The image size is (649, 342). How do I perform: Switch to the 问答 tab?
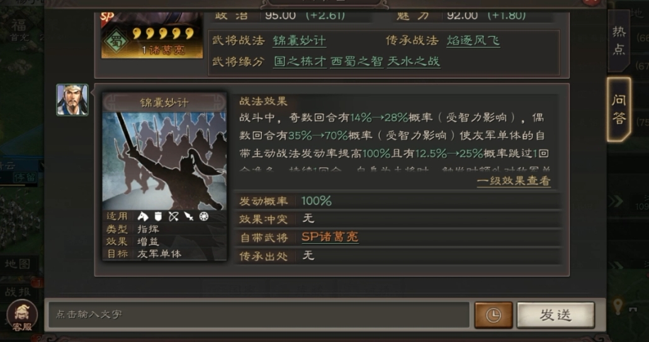click(x=619, y=109)
